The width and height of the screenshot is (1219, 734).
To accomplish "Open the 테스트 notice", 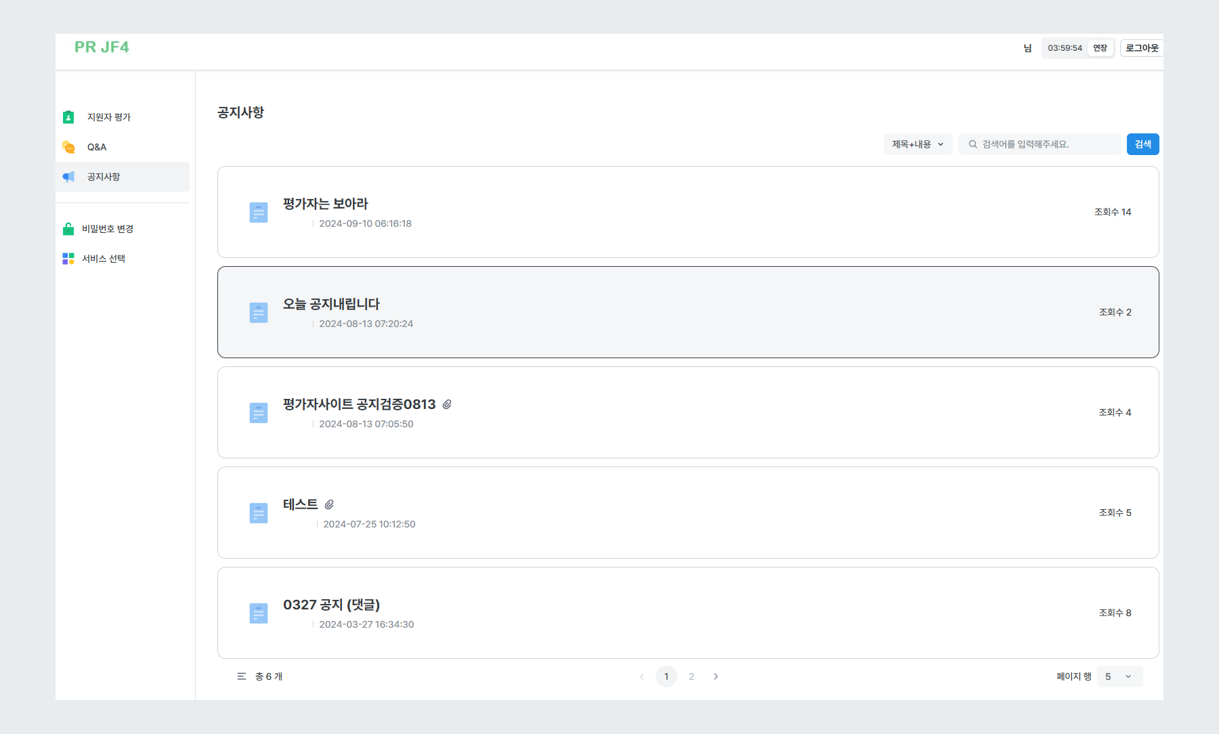I will point(688,513).
